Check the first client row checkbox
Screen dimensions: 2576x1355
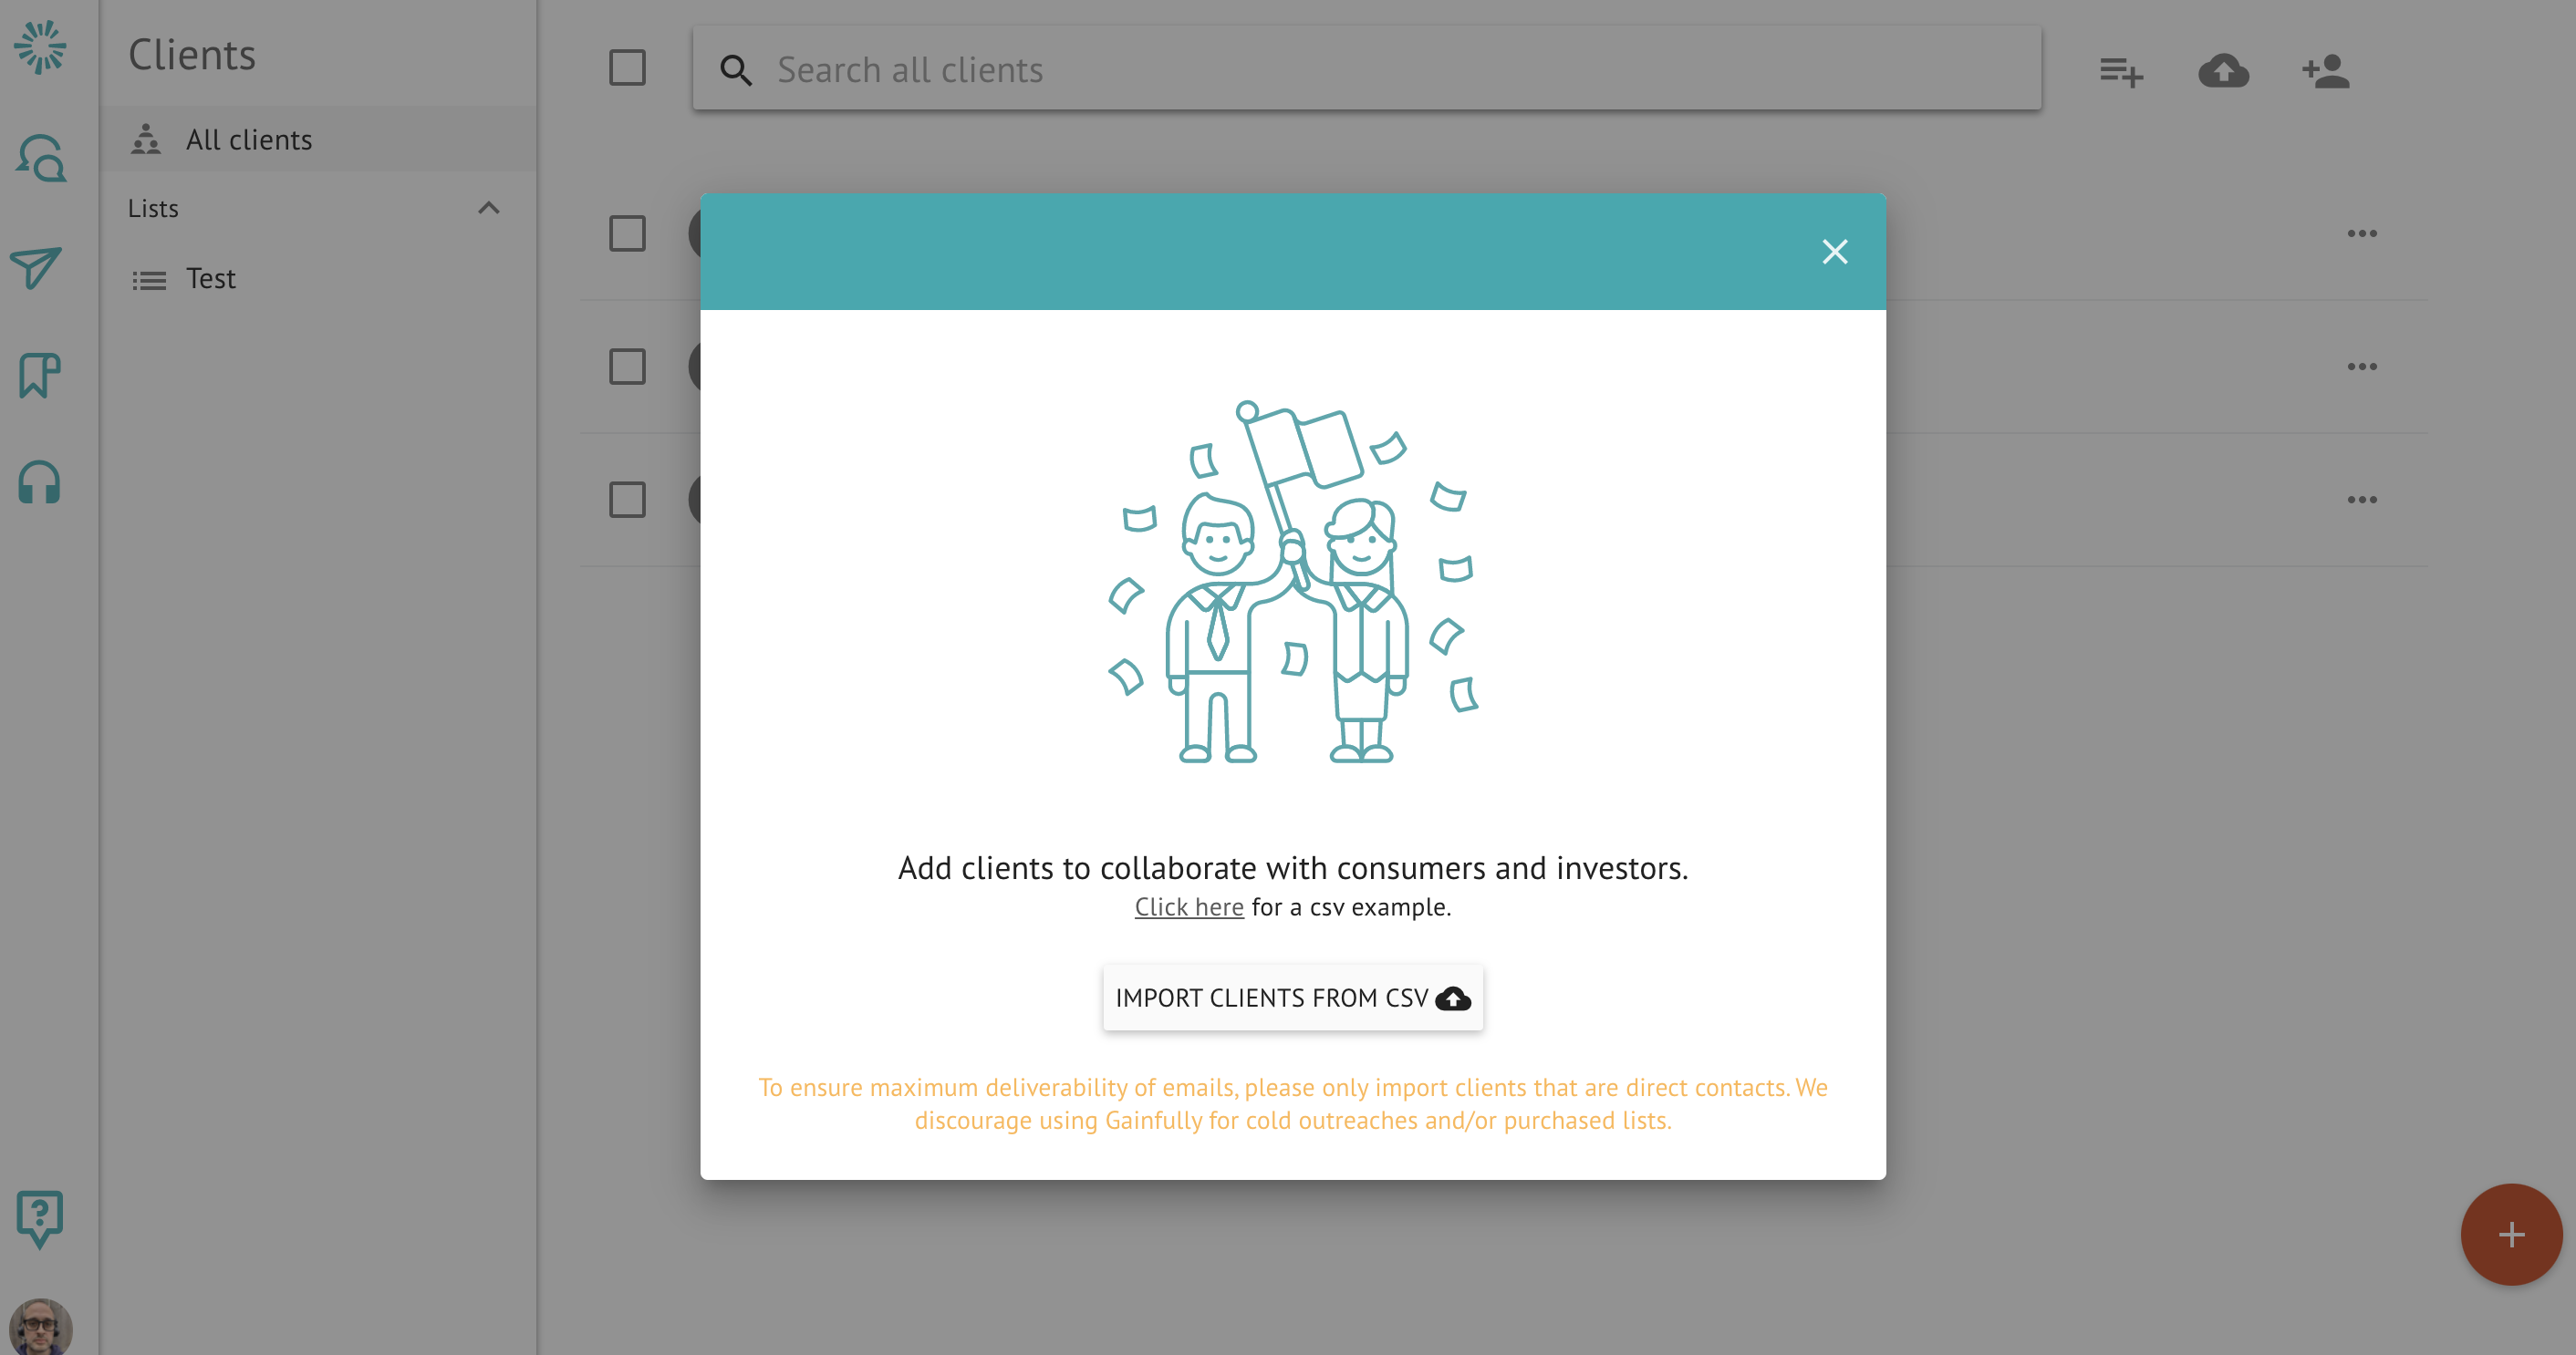627,233
